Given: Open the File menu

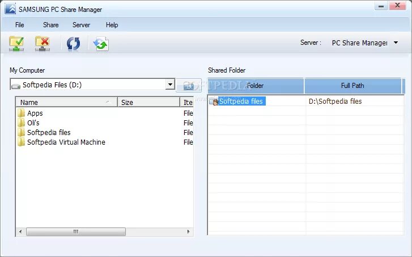Looking at the screenshot, I should [x=20, y=25].
